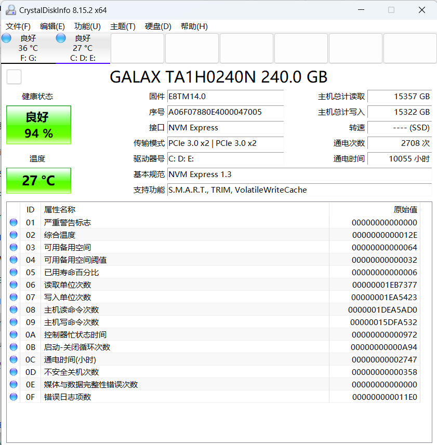
Task: Click status orb for attribute 04 可用备用空间阈值
Action: coord(14,260)
